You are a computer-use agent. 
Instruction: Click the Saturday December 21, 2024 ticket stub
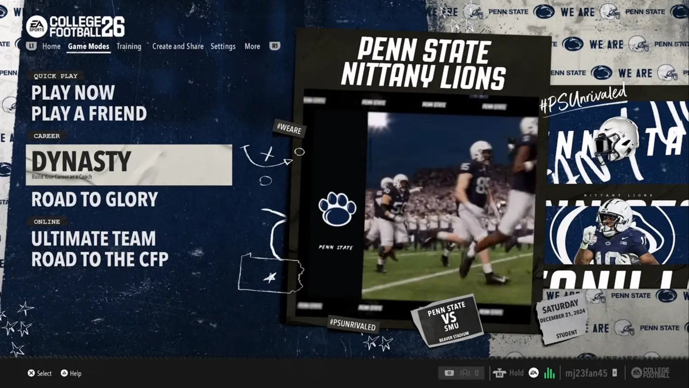point(563,320)
